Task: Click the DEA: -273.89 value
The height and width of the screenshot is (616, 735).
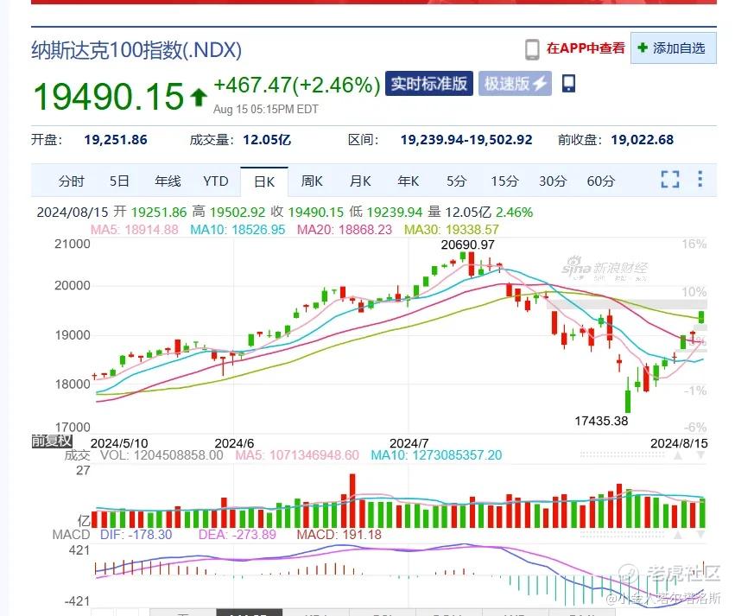Action: [x=237, y=535]
